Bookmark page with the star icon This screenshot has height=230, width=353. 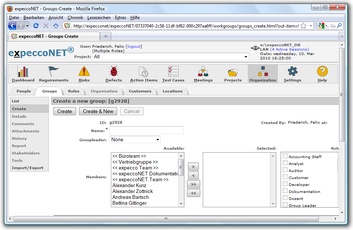(x=303, y=26)
